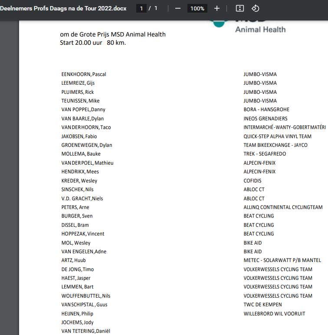The height and width of the screenshot is (335, 328).
Task: Click team WILLEBRORD WIL VOORUIT
Action: tap(274, 314)
